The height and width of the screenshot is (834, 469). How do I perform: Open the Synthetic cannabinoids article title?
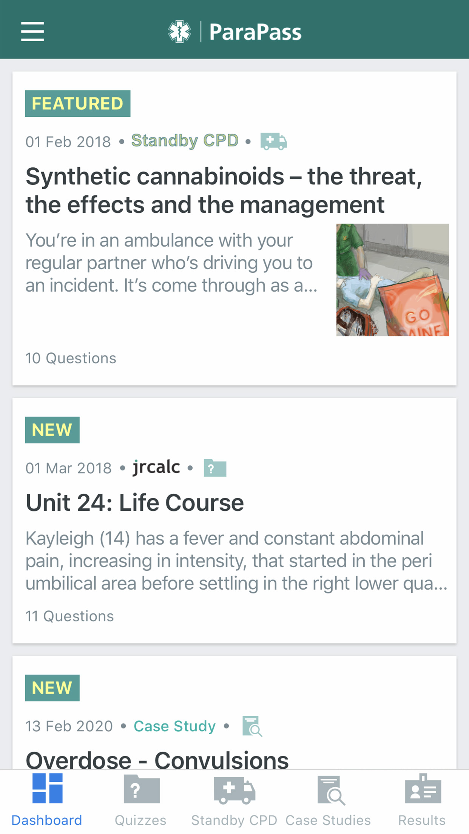tap(224, 190)
